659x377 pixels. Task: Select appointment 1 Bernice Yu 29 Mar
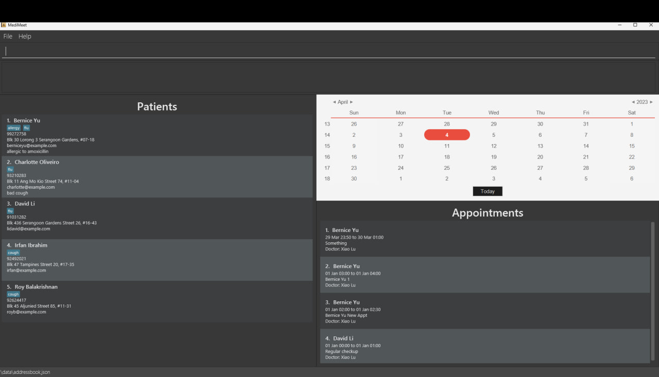coord(485,239)
